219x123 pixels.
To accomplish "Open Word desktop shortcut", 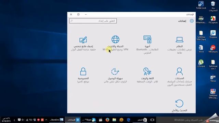I will click(x=201, y=49).
